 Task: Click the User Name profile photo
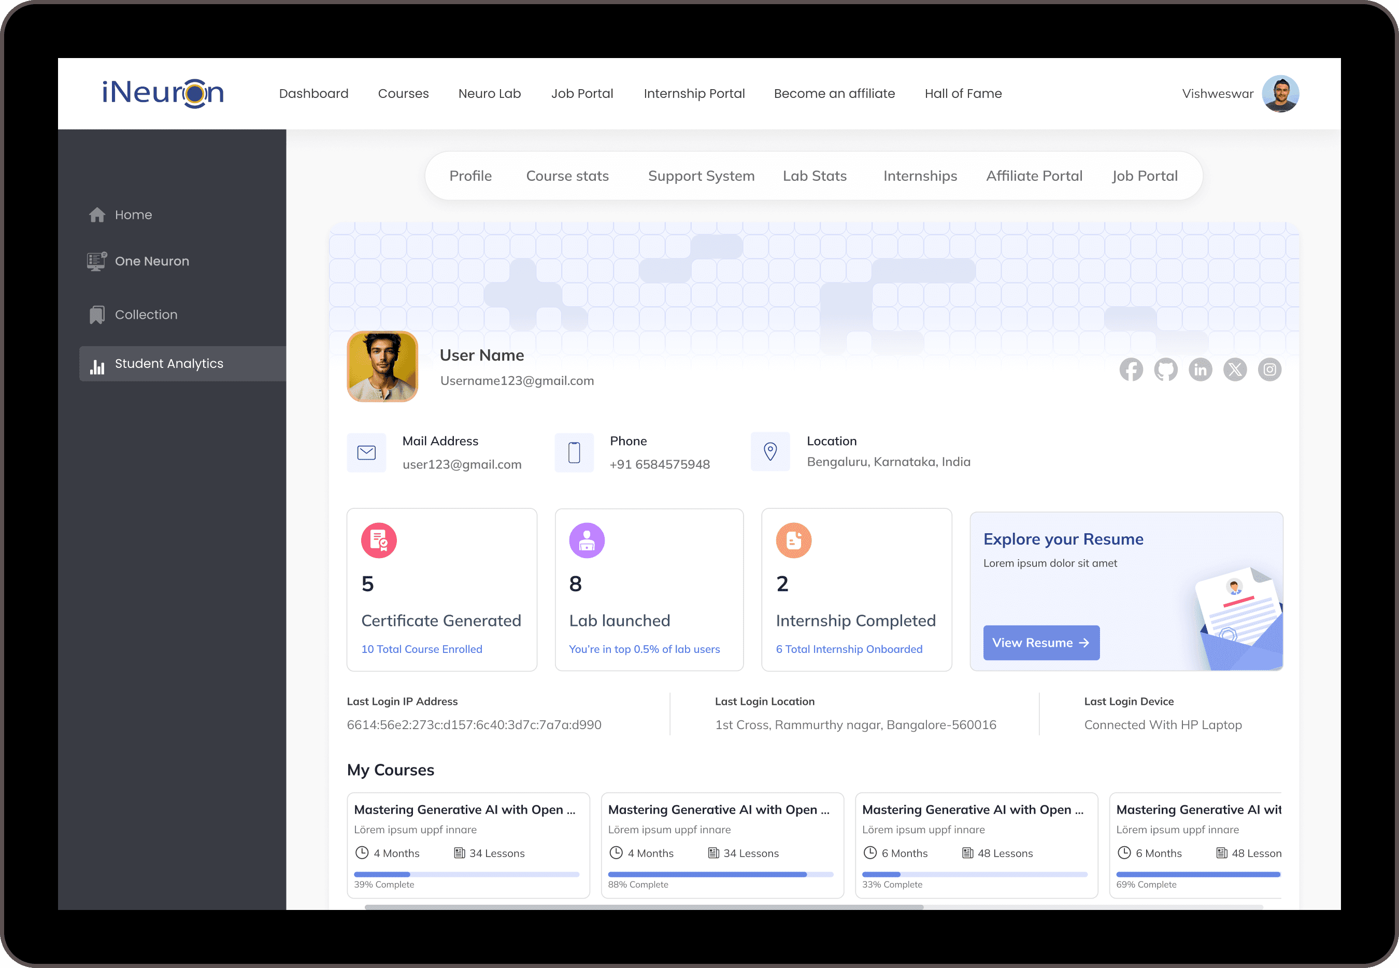[382, 366]
